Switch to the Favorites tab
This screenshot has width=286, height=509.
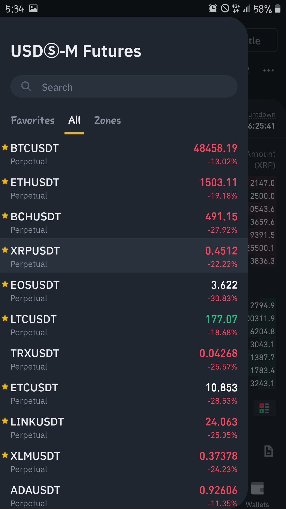coord(33,121)
